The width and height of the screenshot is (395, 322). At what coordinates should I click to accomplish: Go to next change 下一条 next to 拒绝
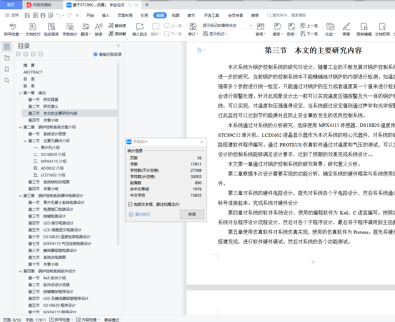coord(310,34)
